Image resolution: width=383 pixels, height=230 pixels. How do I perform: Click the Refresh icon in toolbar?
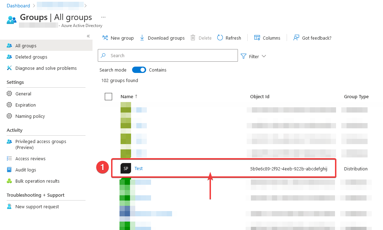click(220, 38)
